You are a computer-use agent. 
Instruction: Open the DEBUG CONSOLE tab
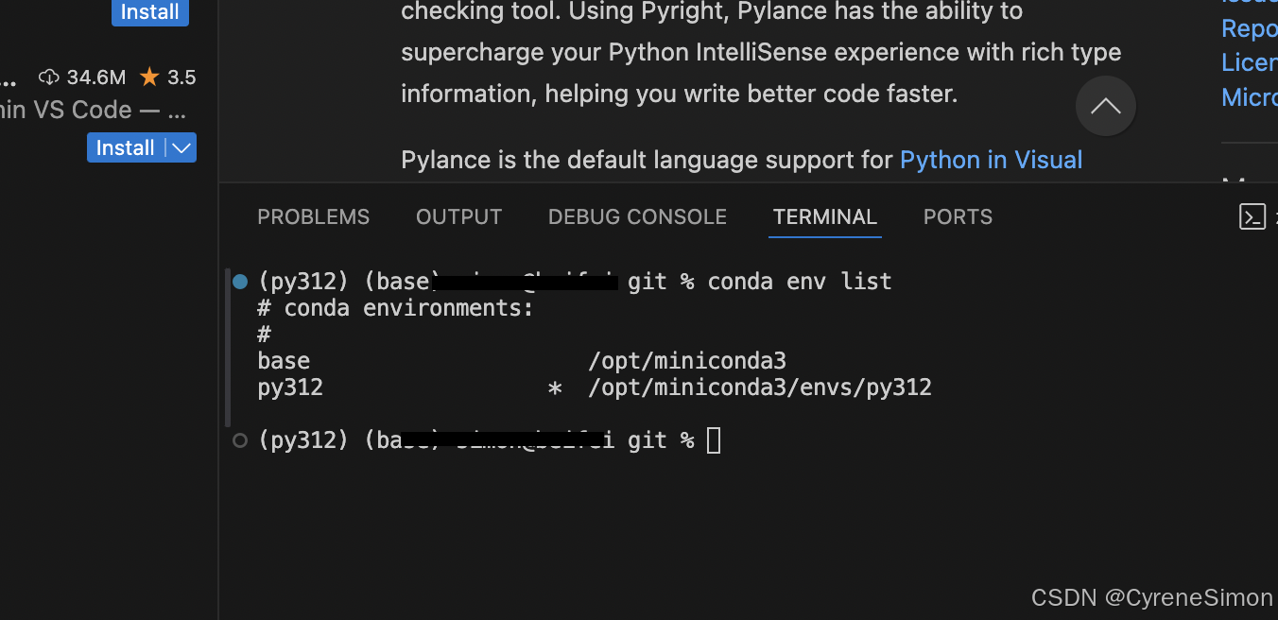(637, 217)
